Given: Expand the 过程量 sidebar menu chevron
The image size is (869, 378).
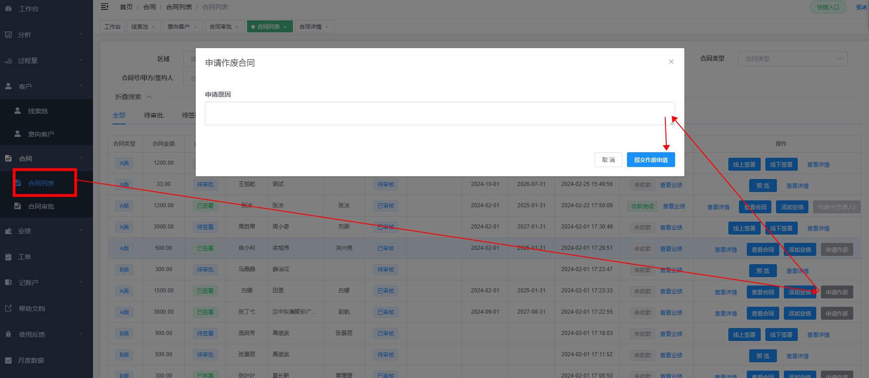Looking at the screenshot, I should click(x=81, y=60).
